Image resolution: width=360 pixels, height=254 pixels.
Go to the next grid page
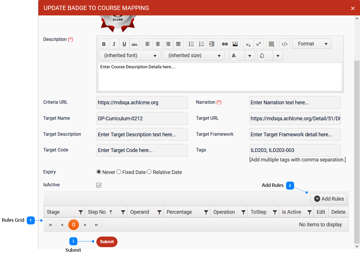tap(85, 225)
